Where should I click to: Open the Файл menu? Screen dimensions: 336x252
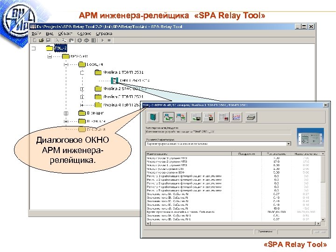(x=36, y=34)
